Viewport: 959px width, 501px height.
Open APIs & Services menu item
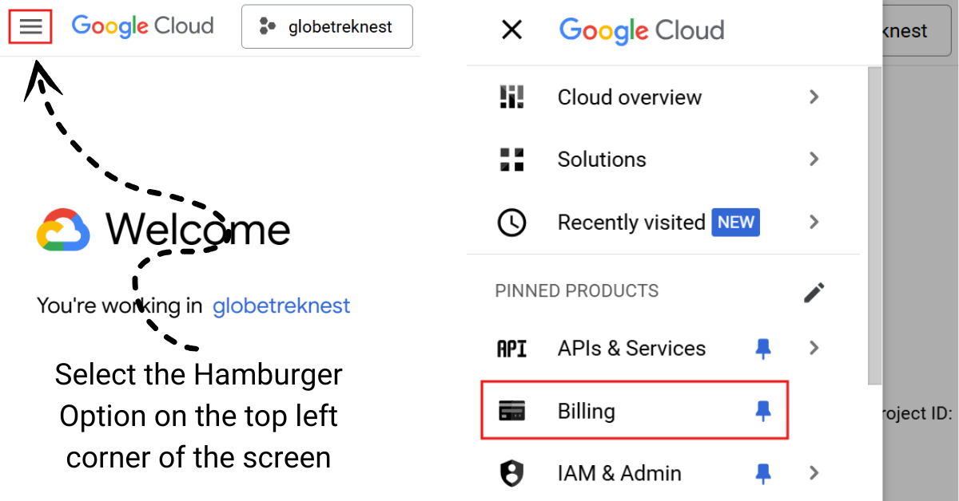coord(663,349)
